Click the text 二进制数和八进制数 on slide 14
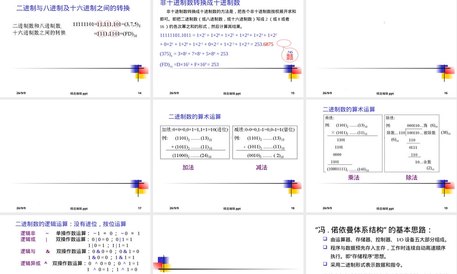The width and height of the screenshot is (457, 274). [x=37, y=26]
